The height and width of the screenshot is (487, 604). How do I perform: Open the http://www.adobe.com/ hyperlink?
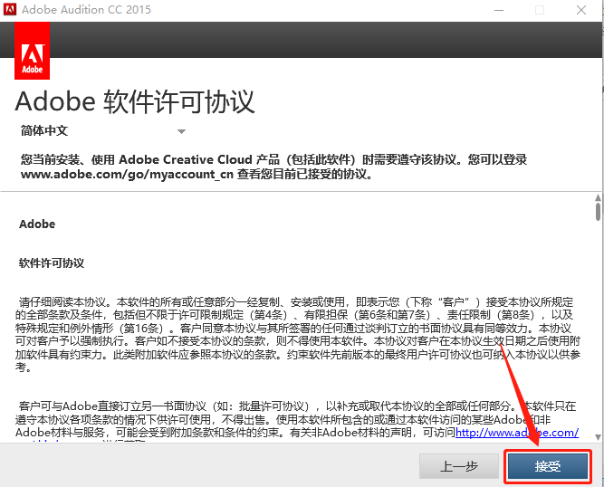pos(517,433)
